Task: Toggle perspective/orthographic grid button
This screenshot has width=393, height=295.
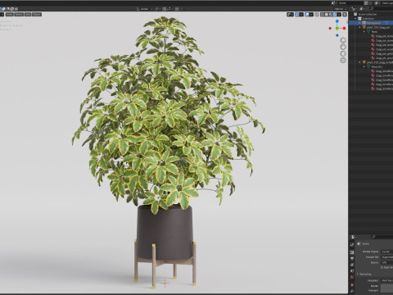Action: coord(343,61)
